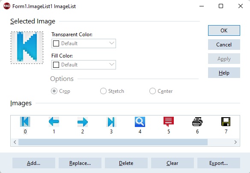Select the right arrow image at index 2
The height and width of the screenshot is (173, 250).
[x=83, y=122]
